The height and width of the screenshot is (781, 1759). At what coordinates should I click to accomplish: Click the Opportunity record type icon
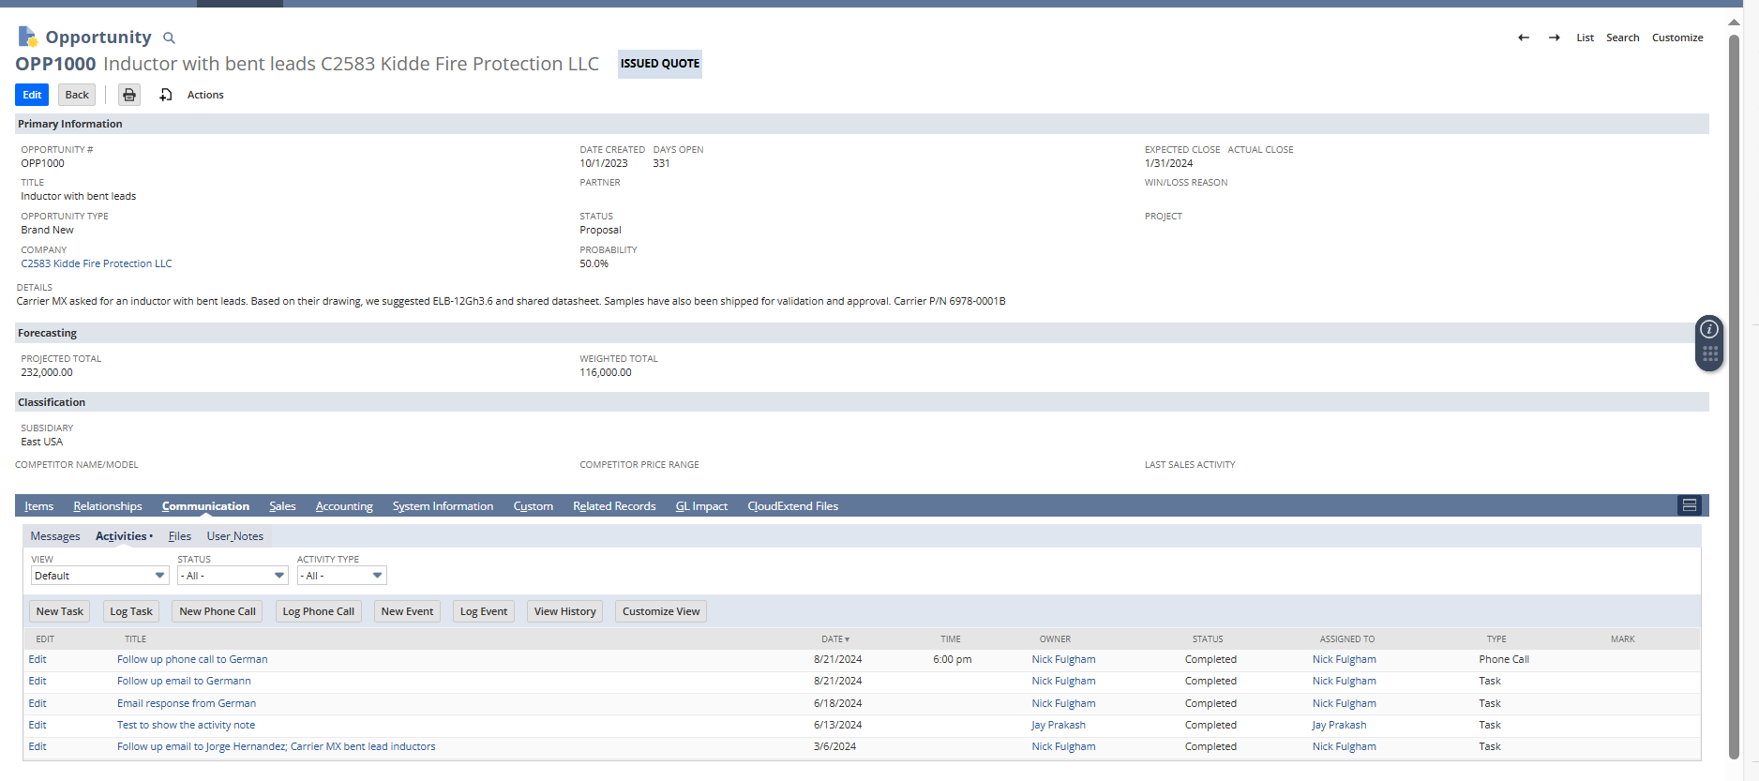tap(27, 37)
